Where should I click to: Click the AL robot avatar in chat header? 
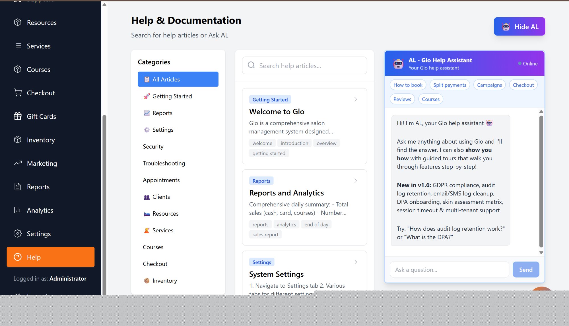click(x=398, y=64)
